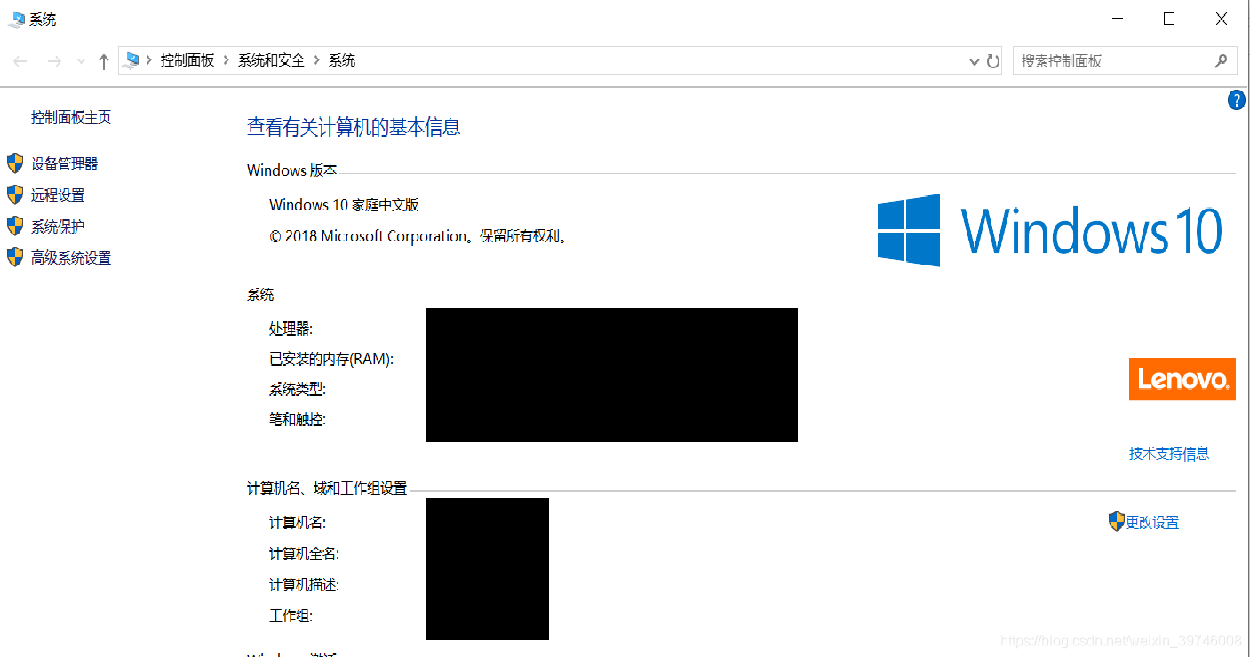The image size is (1250, 657).
Task: Select 系统 in the breadcrumb path
Action: click(342, 60)
